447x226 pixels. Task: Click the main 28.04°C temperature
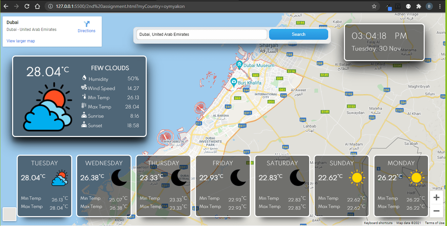pyautogui.click(x=48, y=72)
